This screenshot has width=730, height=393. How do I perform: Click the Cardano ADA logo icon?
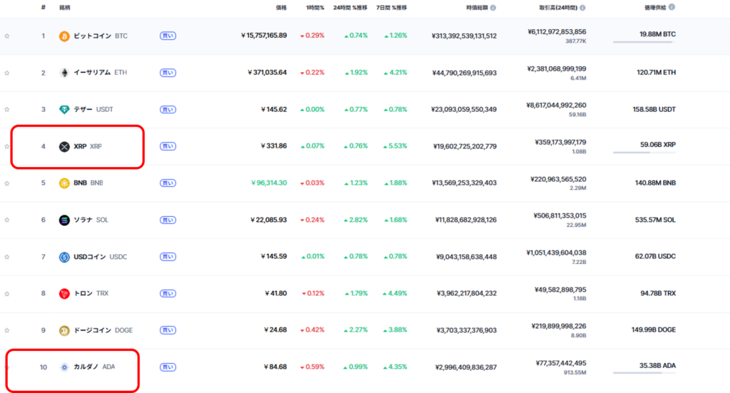click(64, 367)
